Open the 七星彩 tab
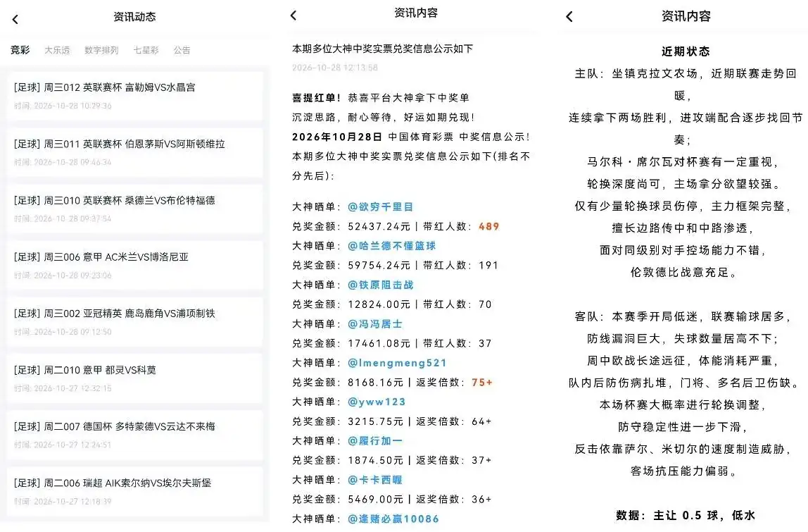The image size is (808, 532). (146, 50)
